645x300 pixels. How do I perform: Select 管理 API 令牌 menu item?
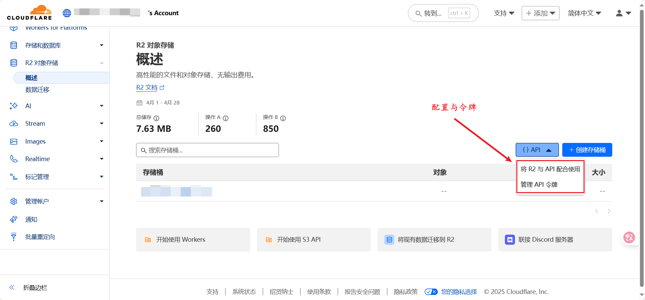(550, 184)
